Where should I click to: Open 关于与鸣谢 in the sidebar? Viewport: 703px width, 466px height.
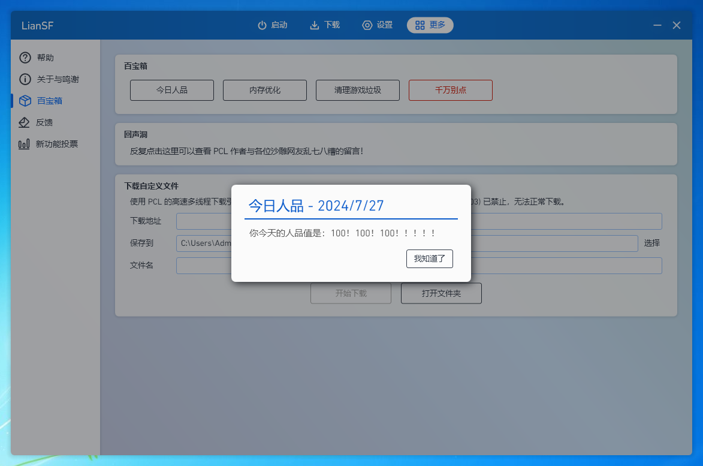55,79
